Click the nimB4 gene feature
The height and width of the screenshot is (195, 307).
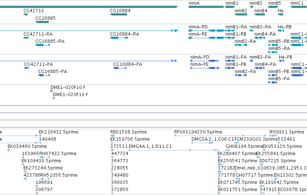260,14
